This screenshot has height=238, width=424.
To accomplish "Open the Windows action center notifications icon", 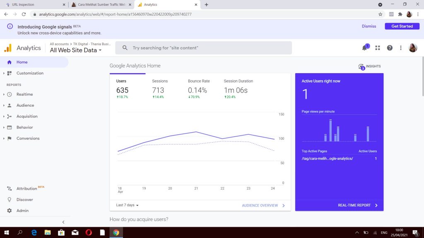I will click(x=415, y=232).
